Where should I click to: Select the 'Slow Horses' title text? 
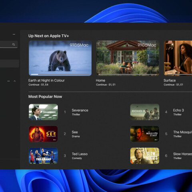(182, 154)
